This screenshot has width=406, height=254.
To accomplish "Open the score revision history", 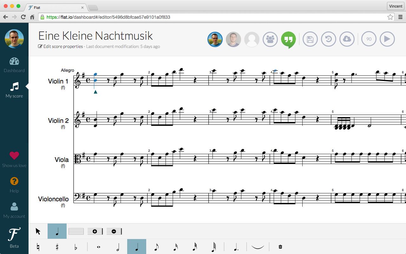I will pyautogui.click(x=329, y=39).
